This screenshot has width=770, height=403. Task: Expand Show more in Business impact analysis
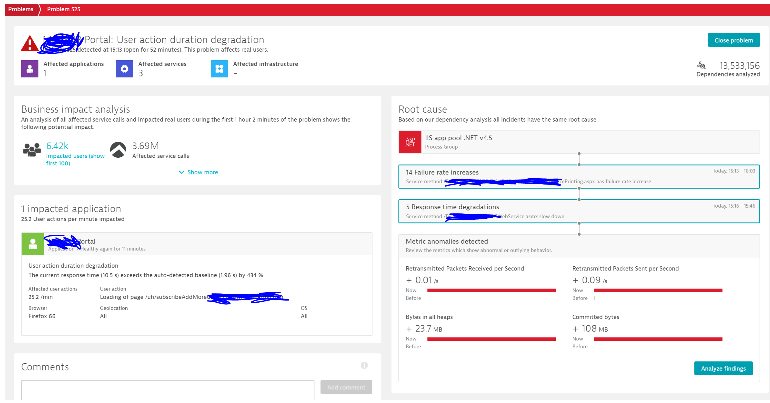click(198, 172)
